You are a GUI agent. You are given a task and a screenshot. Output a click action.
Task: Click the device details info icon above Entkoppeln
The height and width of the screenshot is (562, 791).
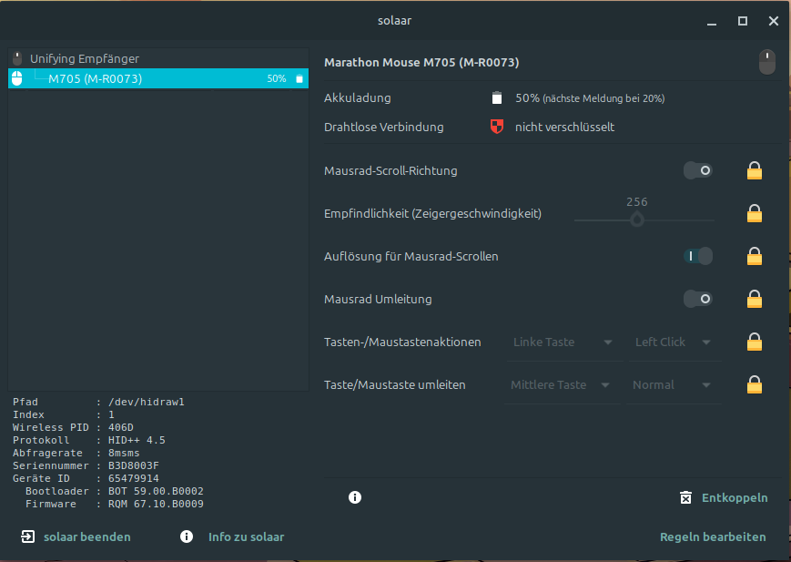[355, 497]
